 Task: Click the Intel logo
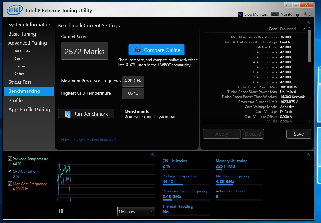tap(14, 10)
